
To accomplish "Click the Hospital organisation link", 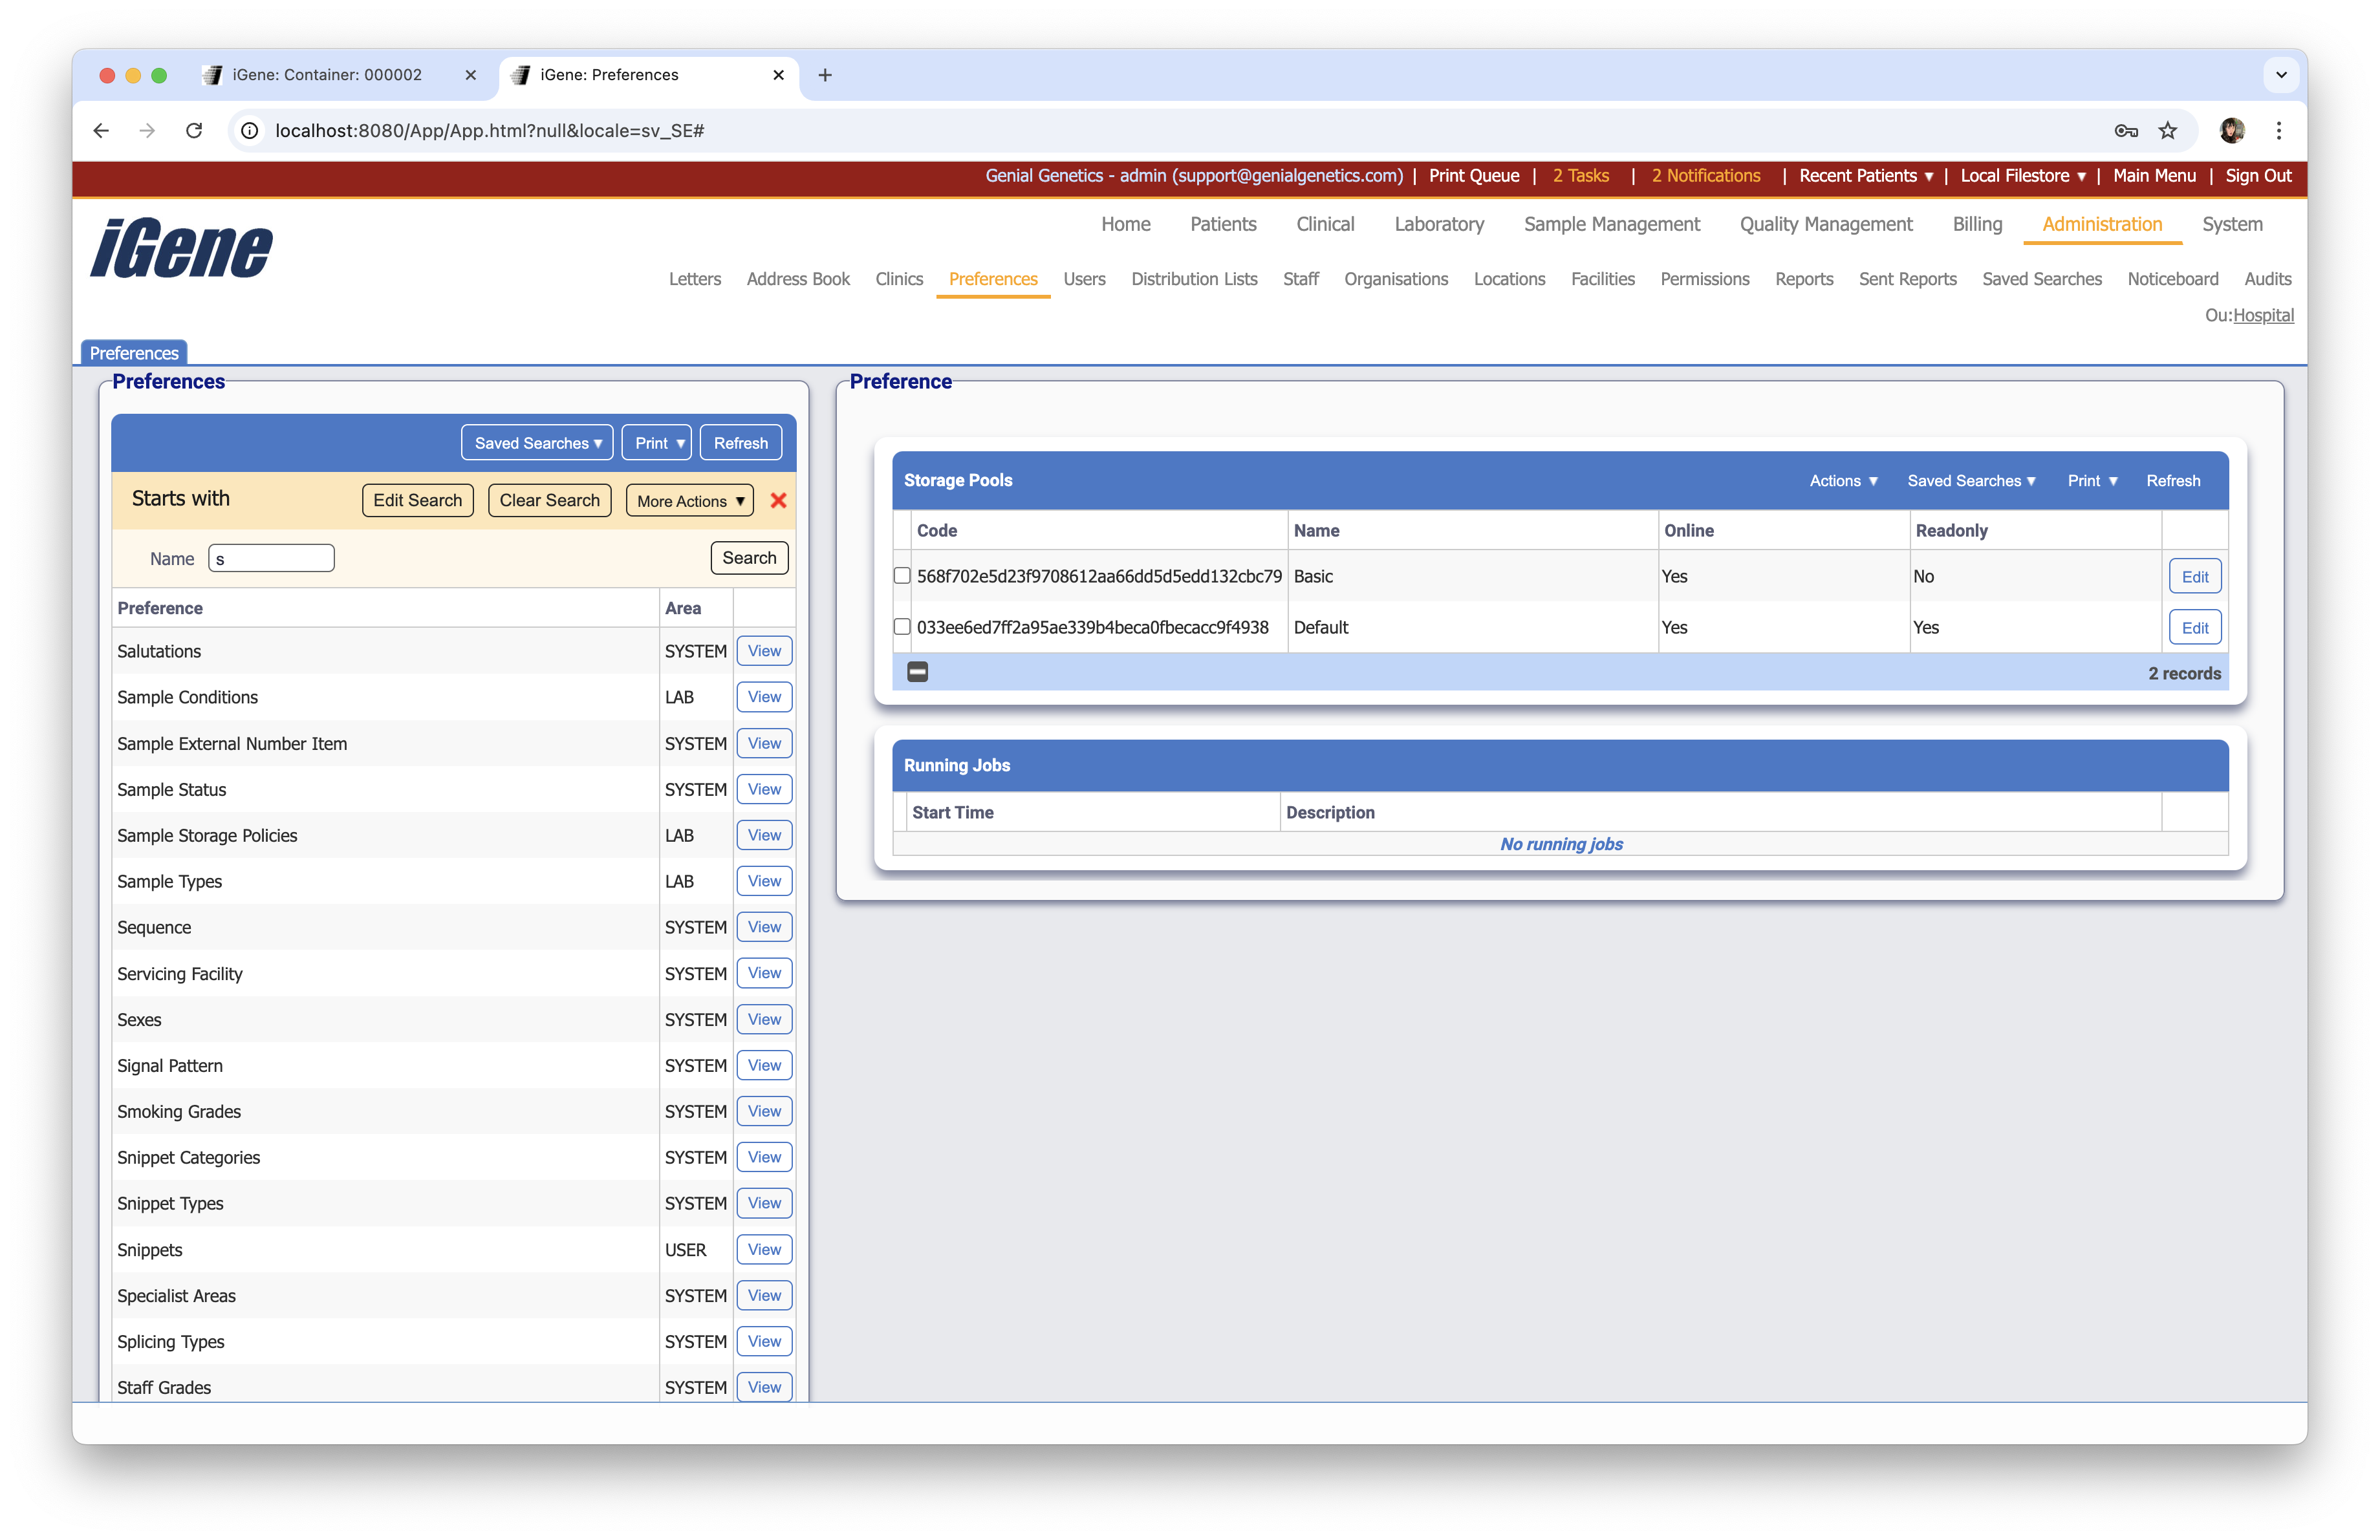I will 2263,315.
